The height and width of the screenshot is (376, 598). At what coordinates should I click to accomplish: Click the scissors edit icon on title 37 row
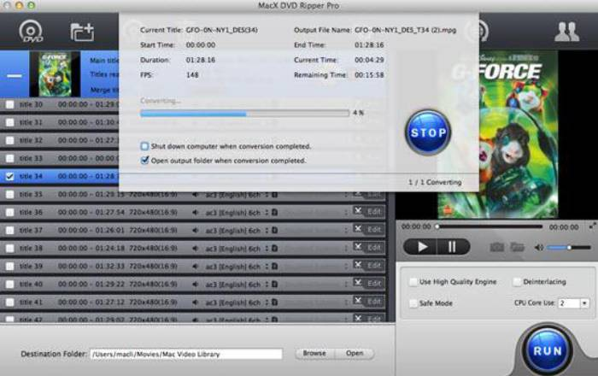pyautogui.click(x=358, y=228)
